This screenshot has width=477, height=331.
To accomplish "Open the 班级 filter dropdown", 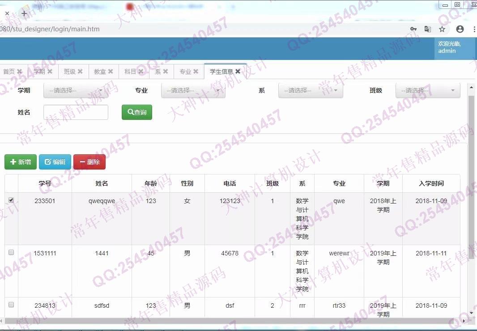I will pyautogui.click(x=428, y=90).
